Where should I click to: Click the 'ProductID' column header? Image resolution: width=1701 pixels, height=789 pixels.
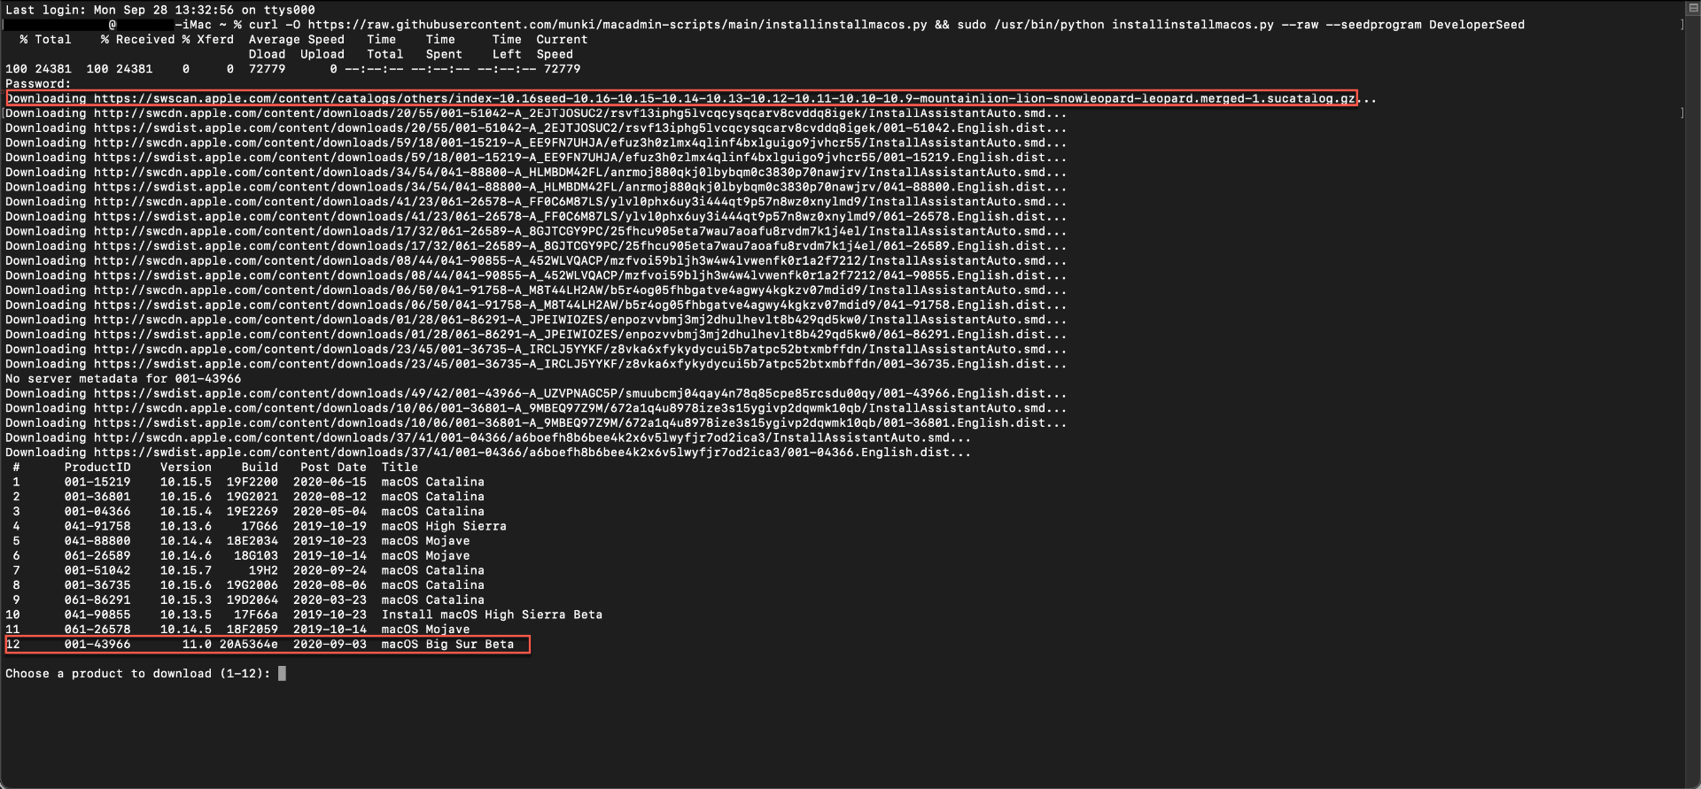pos(97,468)
